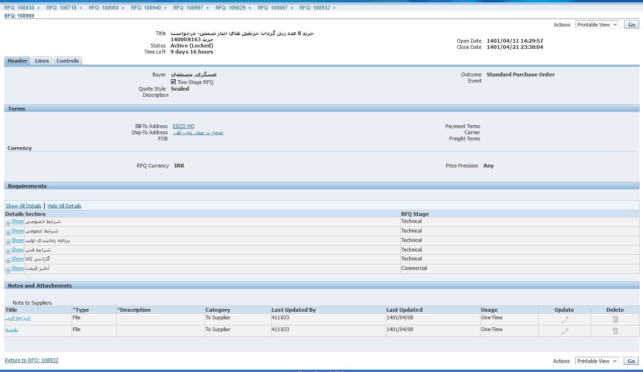Switch to the Controls tab
Viewport: 643px width, 372px height.
[67, 61]
